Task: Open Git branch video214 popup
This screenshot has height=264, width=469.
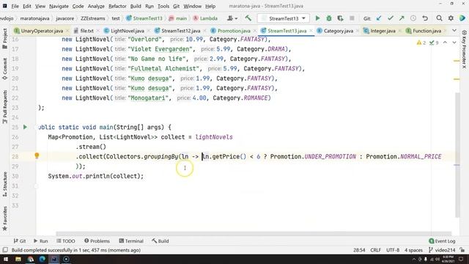Action: click(442, 250)
